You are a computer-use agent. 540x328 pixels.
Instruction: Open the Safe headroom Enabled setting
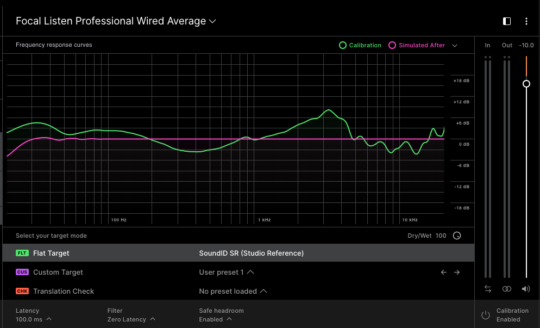click(x=216, y=319)
